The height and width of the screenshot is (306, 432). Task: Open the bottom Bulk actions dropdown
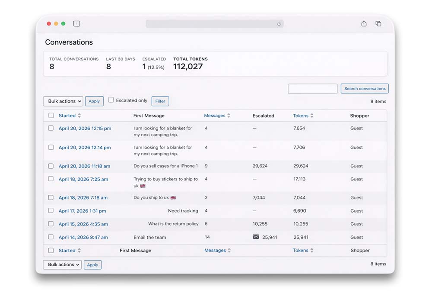(x=62, y=264)
